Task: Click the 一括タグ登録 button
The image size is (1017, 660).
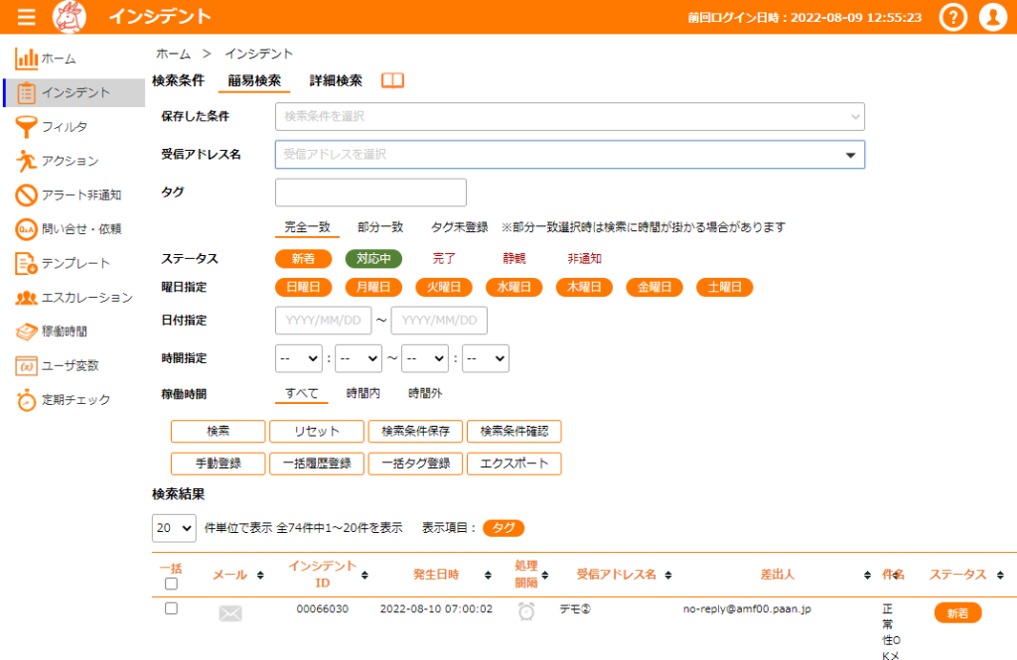Action: click(x=415, y=463)
